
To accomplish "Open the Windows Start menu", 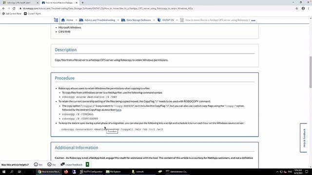I will 4,172.
